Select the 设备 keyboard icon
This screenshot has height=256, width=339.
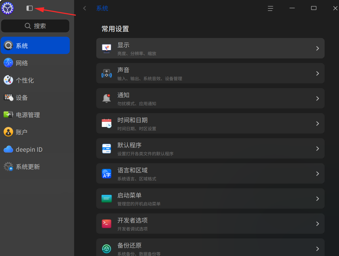[8, 97]
